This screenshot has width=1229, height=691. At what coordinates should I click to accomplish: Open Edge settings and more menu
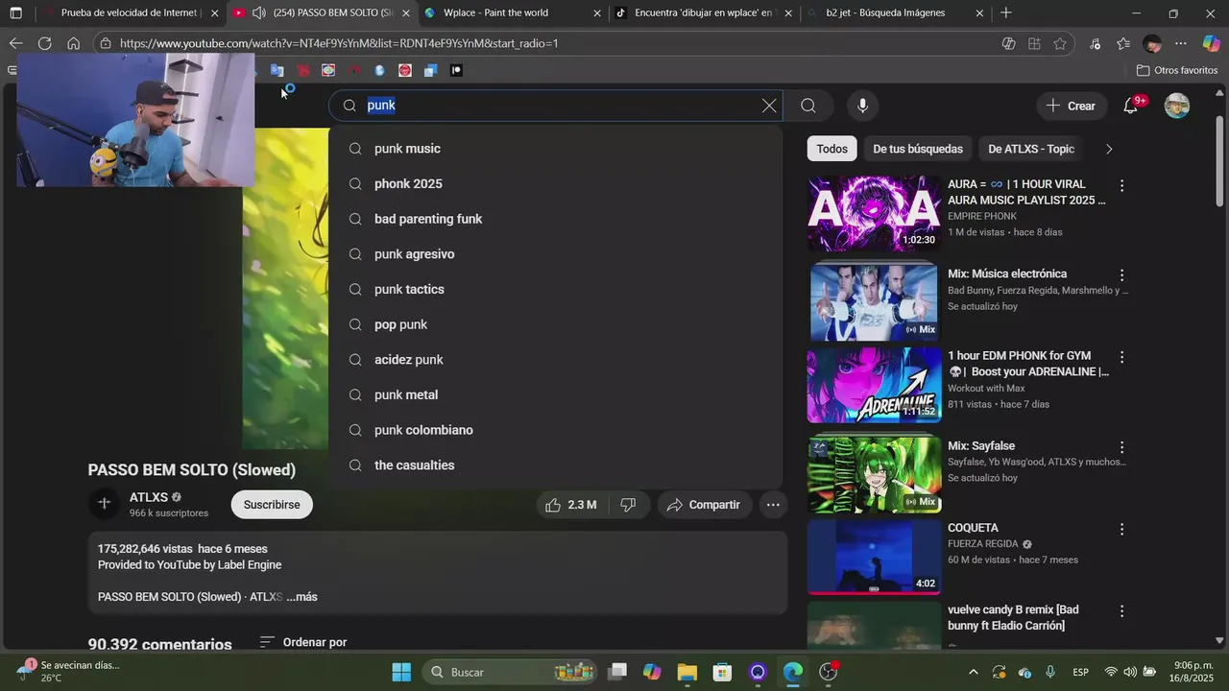(x=1181, y=43)
